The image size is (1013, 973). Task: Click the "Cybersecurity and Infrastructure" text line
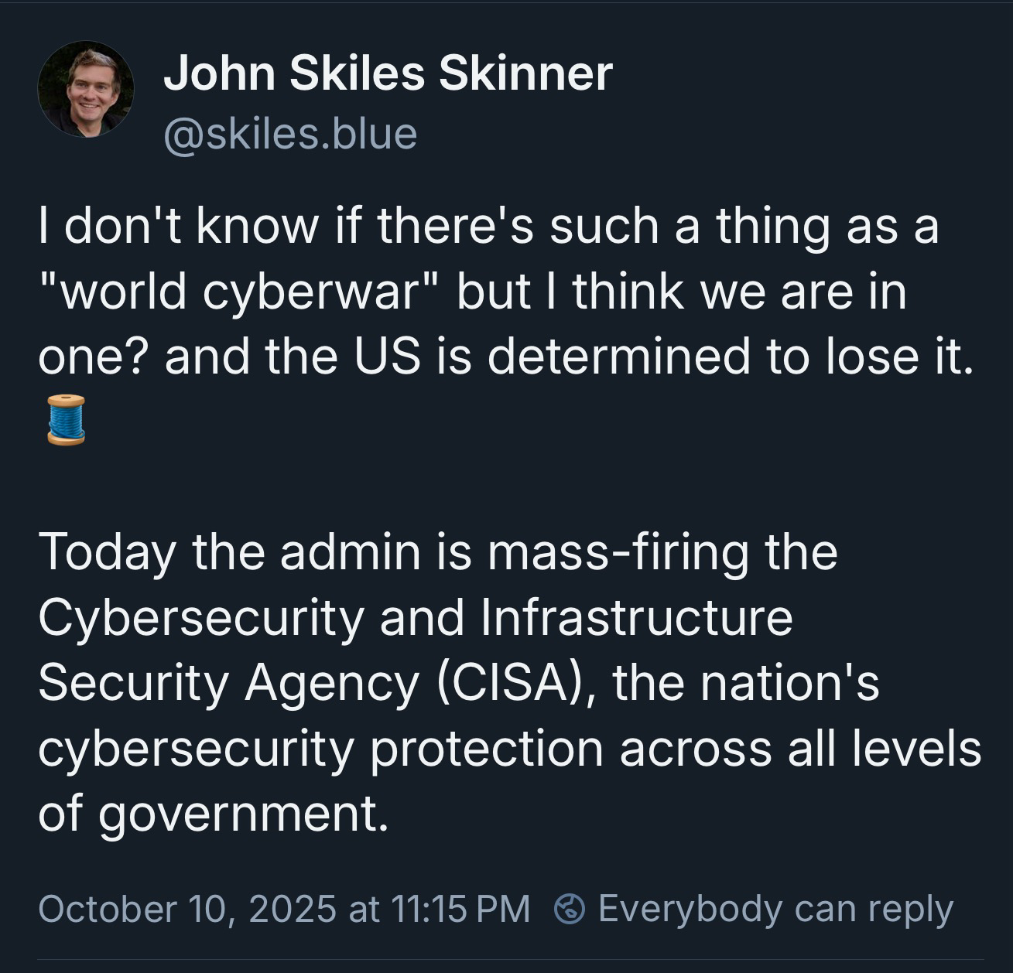(x=416, y=618)
